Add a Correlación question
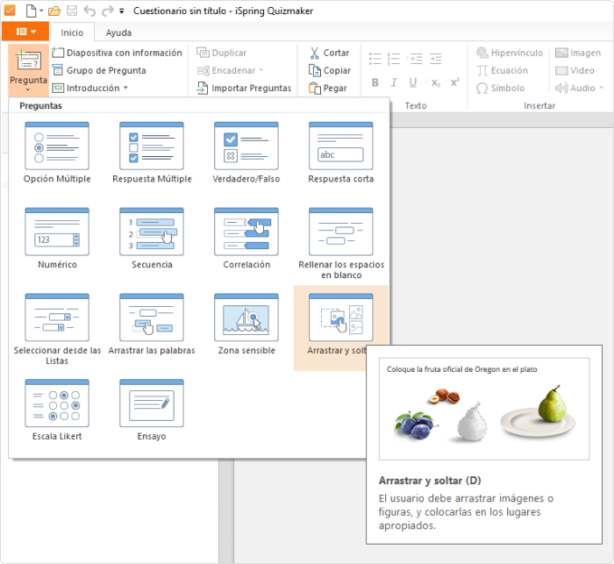 pos(246,238)
